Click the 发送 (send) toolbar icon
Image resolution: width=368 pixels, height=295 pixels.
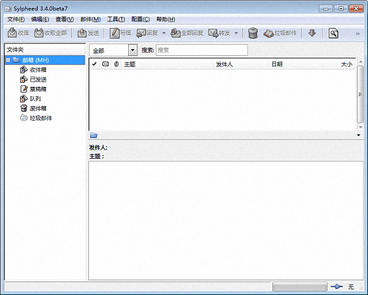82,33
